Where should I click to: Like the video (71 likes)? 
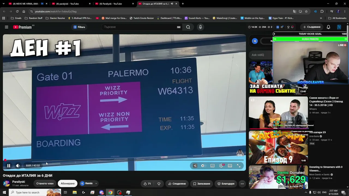(147, 184)
